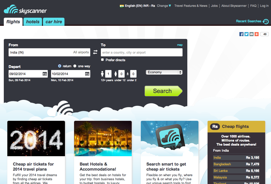Click the child under 12 icon
The width and height of the screenshot is (271, 184).
coord(116,74)
